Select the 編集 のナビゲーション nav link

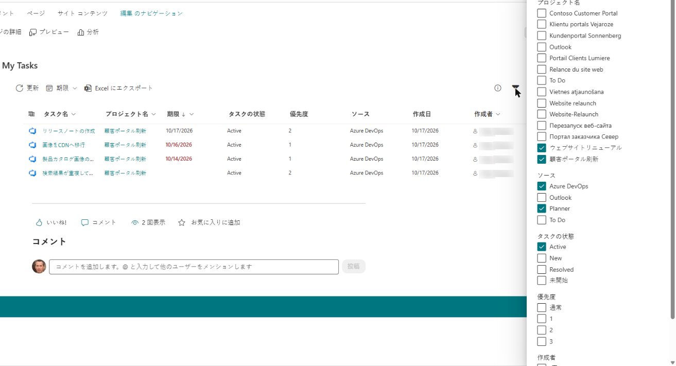click(x=151, y=13)
